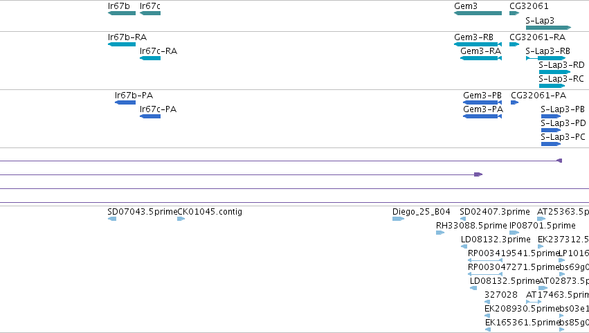The height and width of the screenshot is (333, 589).
Task: Select the RH33088.5prime EST marker
Action: point(440,233)
